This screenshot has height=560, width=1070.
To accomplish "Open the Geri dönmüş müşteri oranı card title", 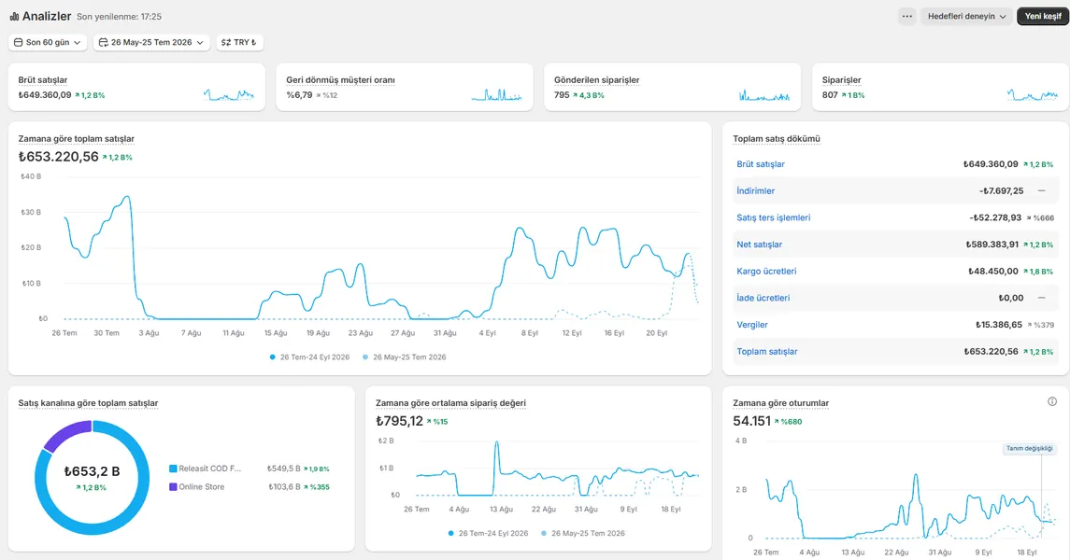I will point(340,79).
